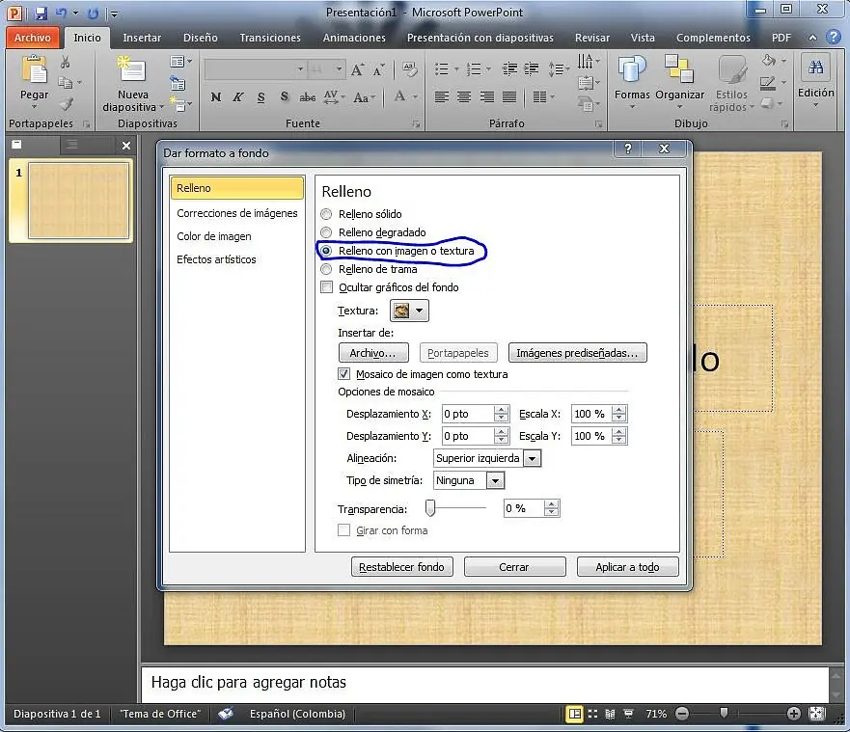Check Ocultar gráficos del fondo
Viewport: 850px width, 732px height.
pos(327,287)
